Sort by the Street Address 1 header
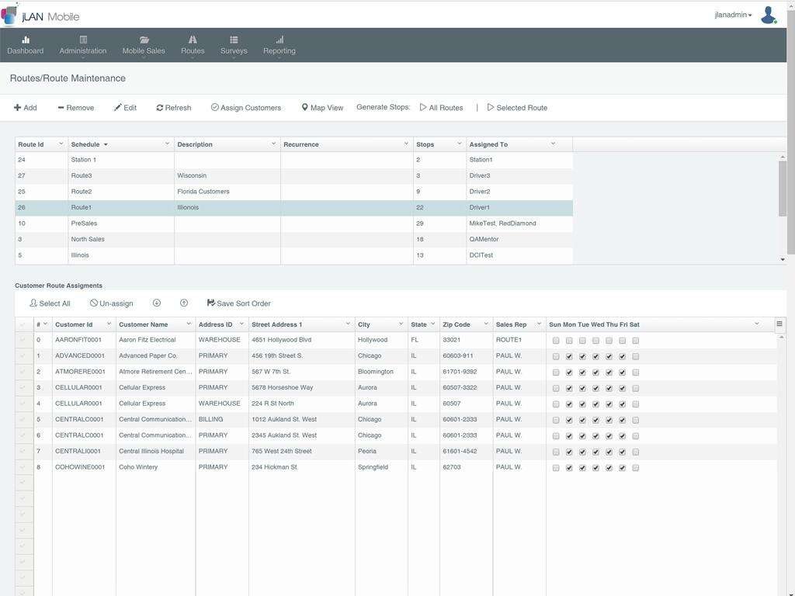 click(x=277, y=324)
